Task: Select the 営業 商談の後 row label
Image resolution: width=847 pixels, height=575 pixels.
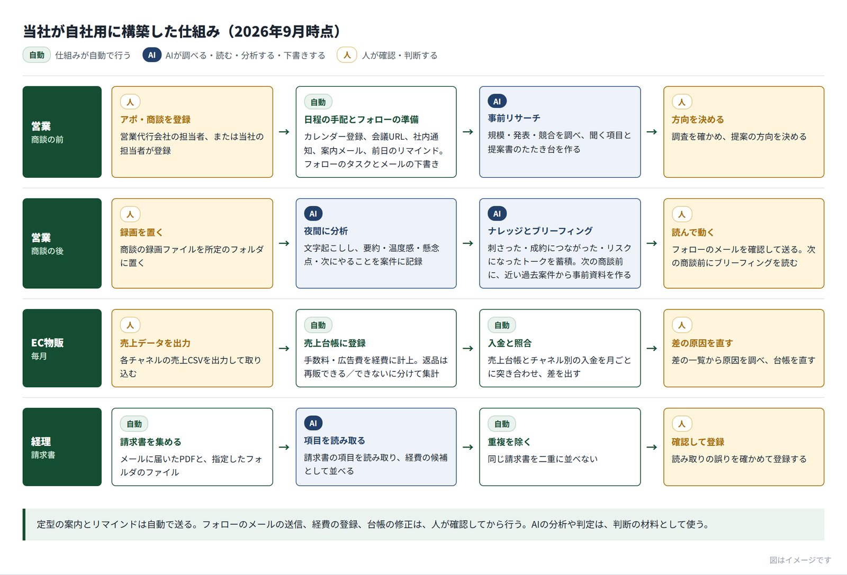Action: pyautogui.click(x=62, y=243)
